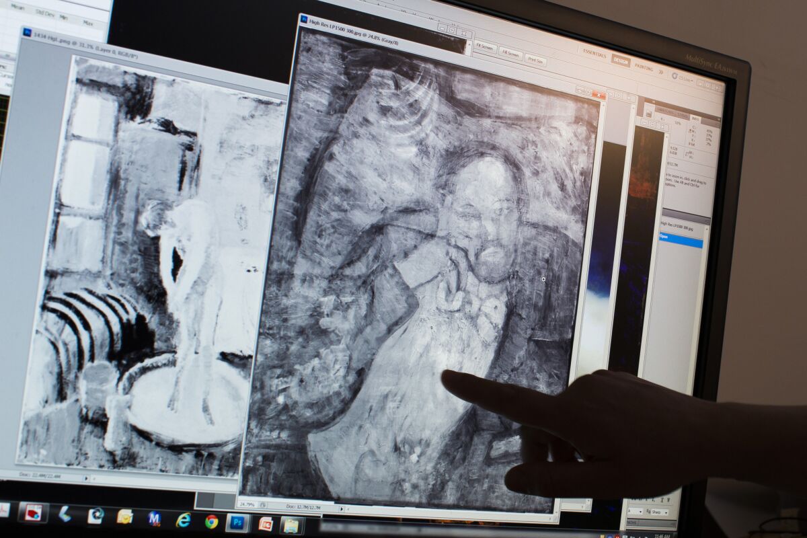Click the collapsed panel icon beside Swatches tab
Image resolution: width=807 pixels, height=538 pixels.
point(648,114)
